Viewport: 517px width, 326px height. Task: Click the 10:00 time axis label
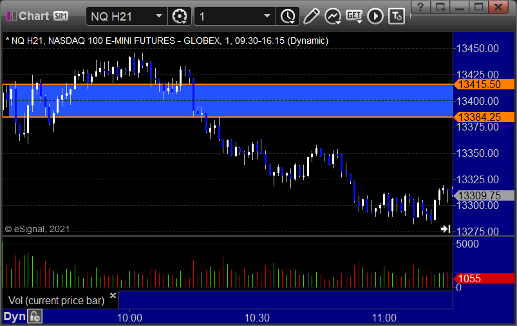click(129, 318)
